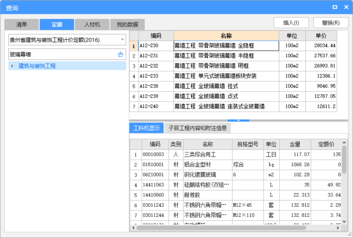
Task: Select the 全玻璃幕墙 挂式 row
Action: tap(233, 86)
